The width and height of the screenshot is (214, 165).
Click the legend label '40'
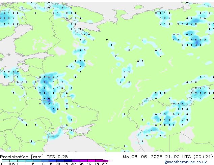tap(89, 164)
